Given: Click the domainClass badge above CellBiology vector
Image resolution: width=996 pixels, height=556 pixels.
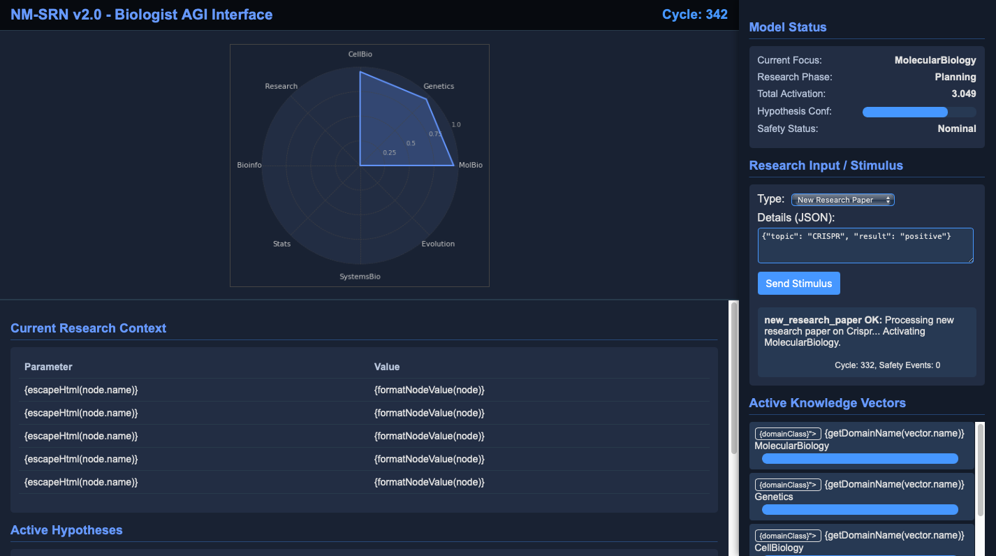Looking at the screenshot, I should pyautogui.click(x=788, y=536).
